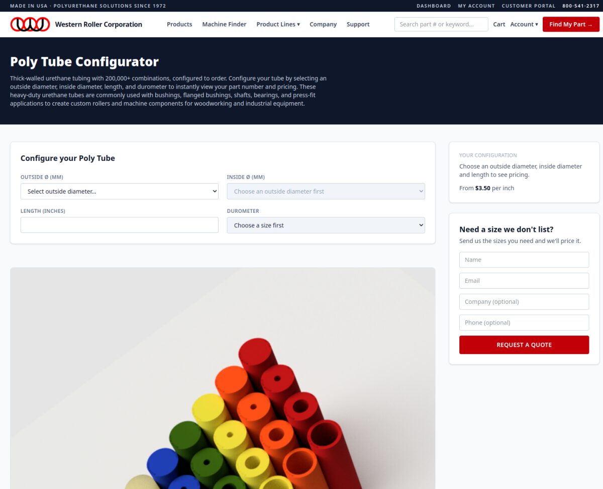Click the Length (inches) input field
The width and height of the screenshot is (603, 489).
click(120, 225)
